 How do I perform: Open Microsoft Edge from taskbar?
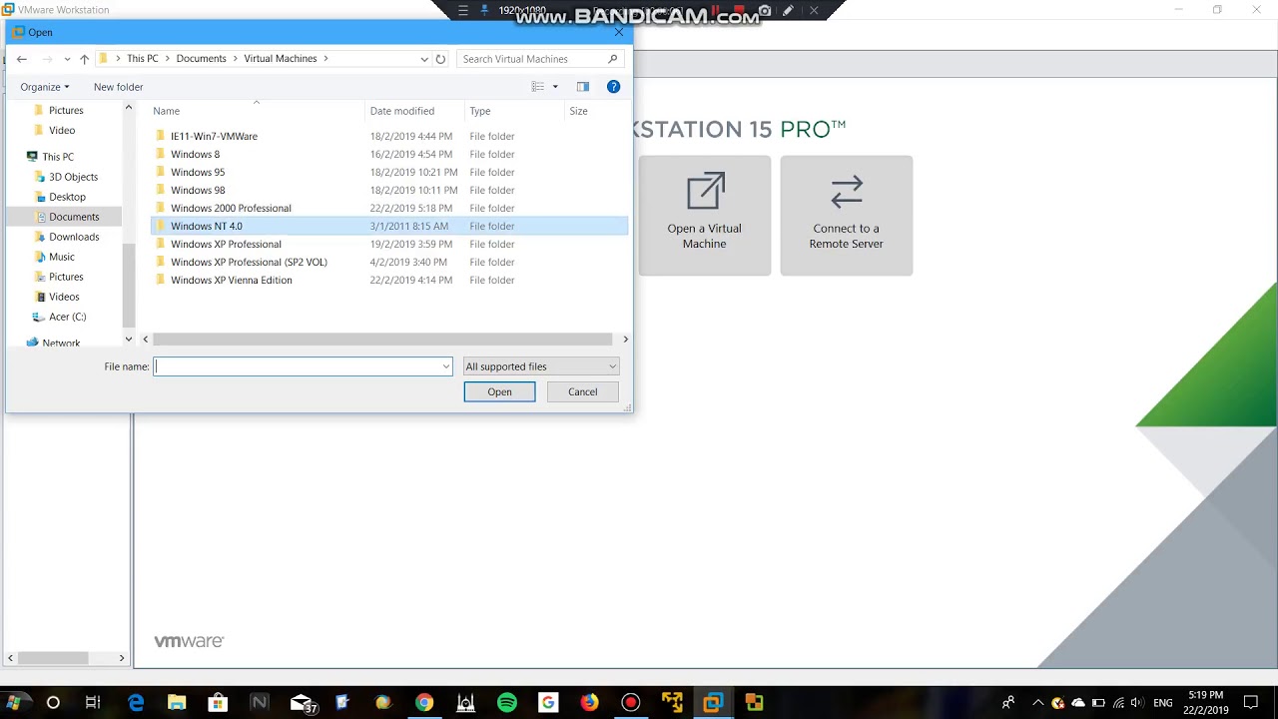136,703
